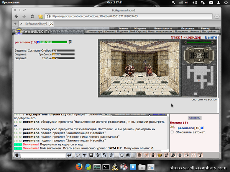The width and height of the screenshot is (230, 172).
Task: Open the 'Мой Скролл' link
Action: [x=138, y=31]
